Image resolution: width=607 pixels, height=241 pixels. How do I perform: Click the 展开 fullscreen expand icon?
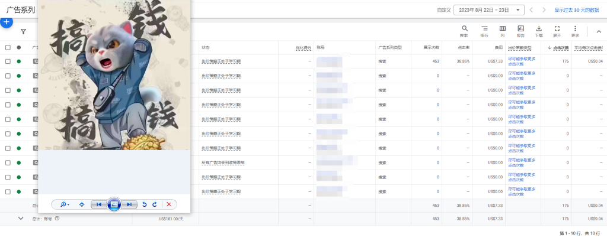click(557, 28)
